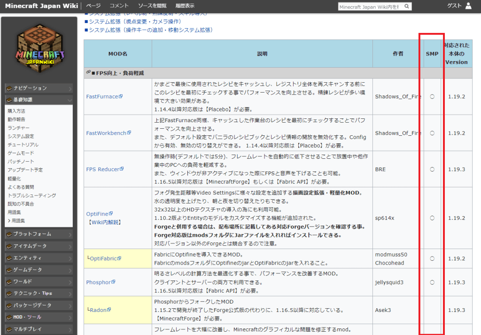
Task: Open 軽量化 in the sidebar
Action: (14, 179)
